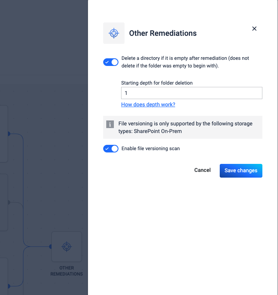Disable the delete empty directory toggle
The height and width of the screenshot is (295, 278).
[x=111, y=62]
